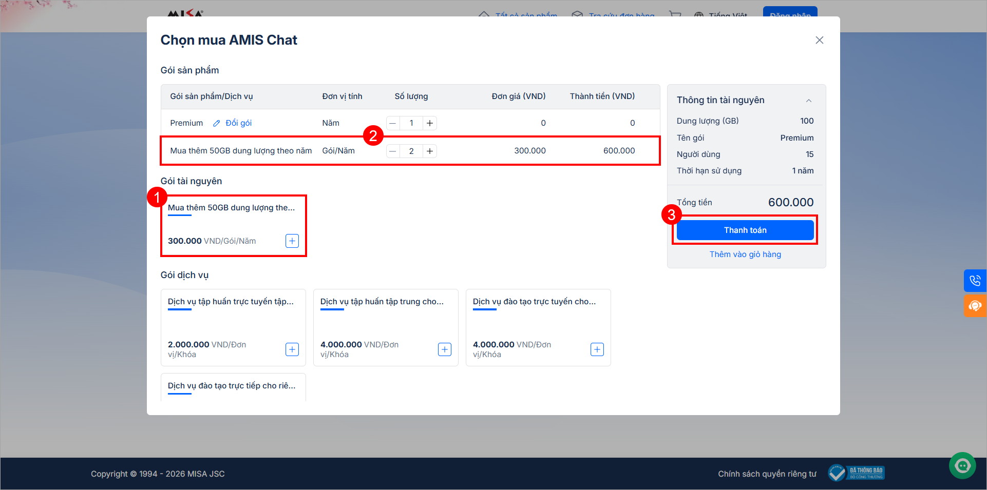
Task: Collapse the Thông tin tài nguyên panel
Action: coord(809,101)
